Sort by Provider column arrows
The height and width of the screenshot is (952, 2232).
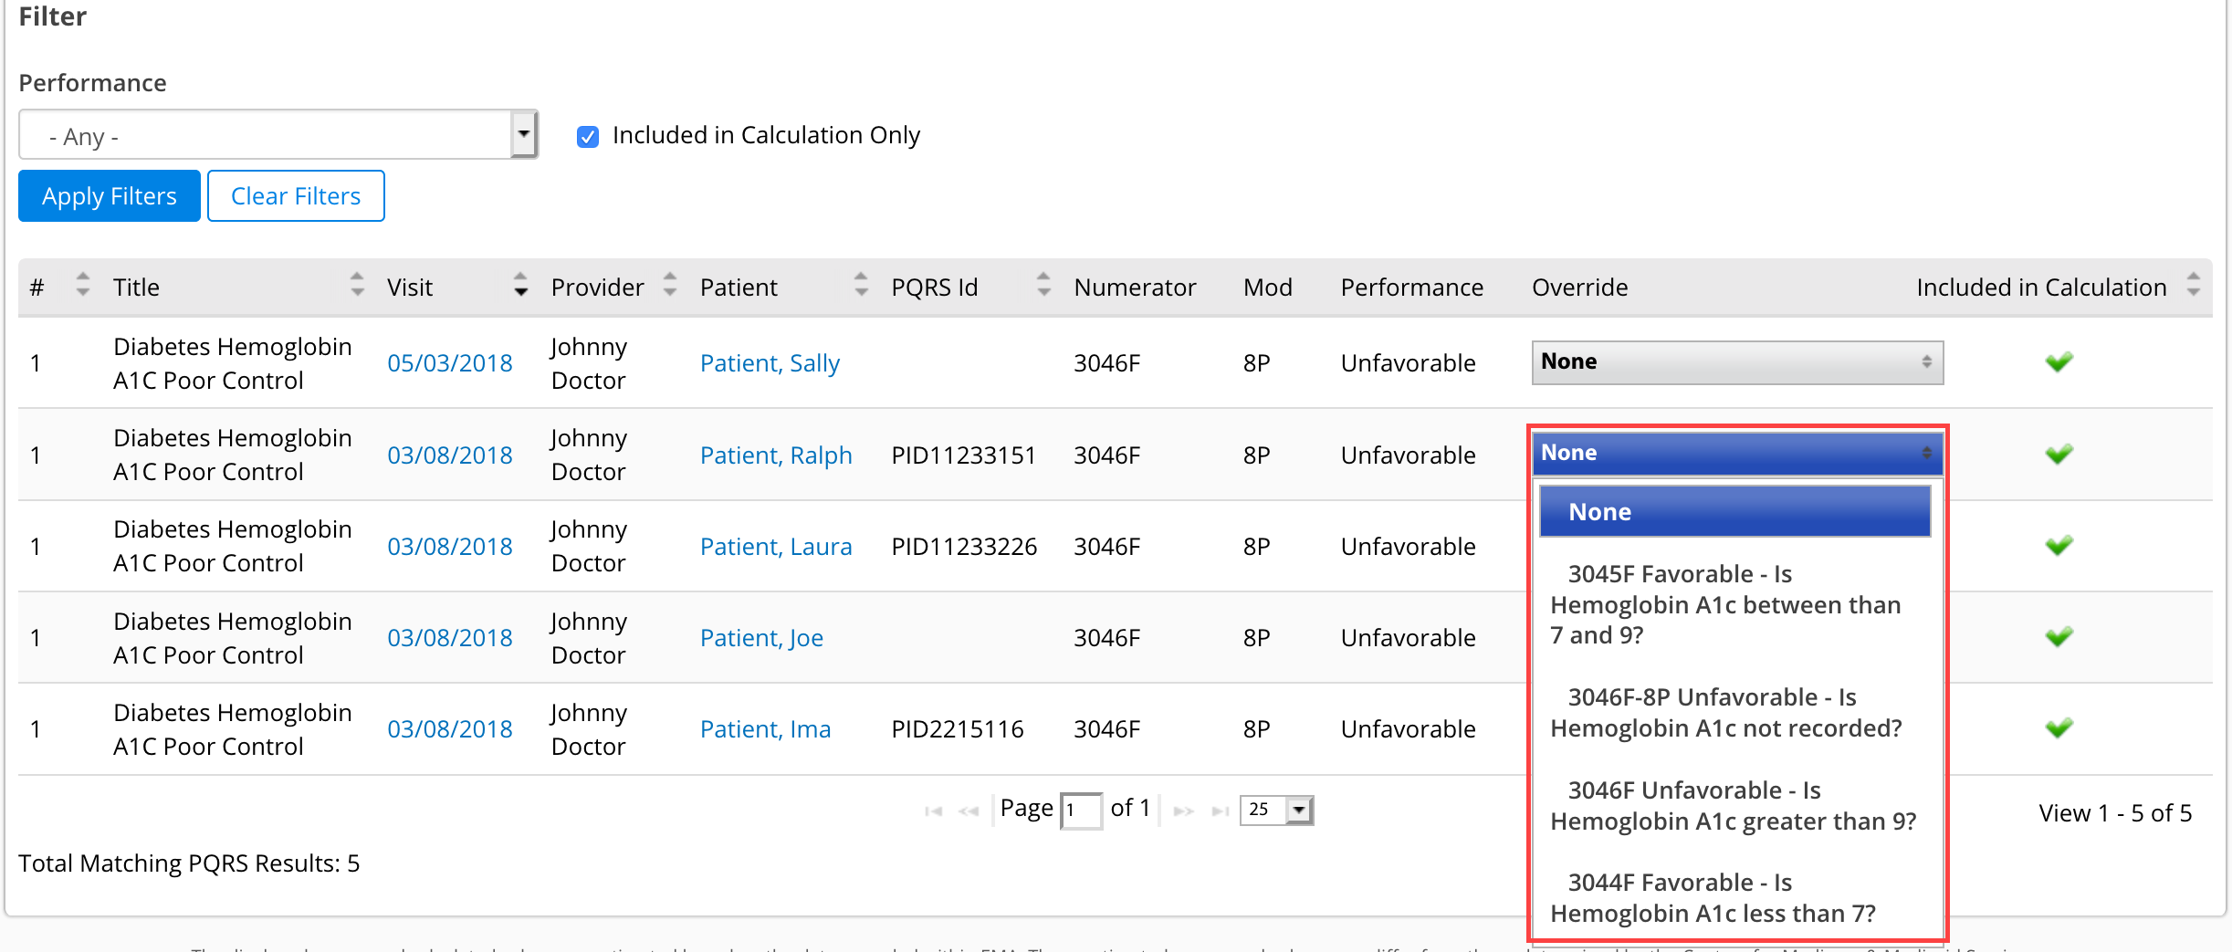click(670, 286)
